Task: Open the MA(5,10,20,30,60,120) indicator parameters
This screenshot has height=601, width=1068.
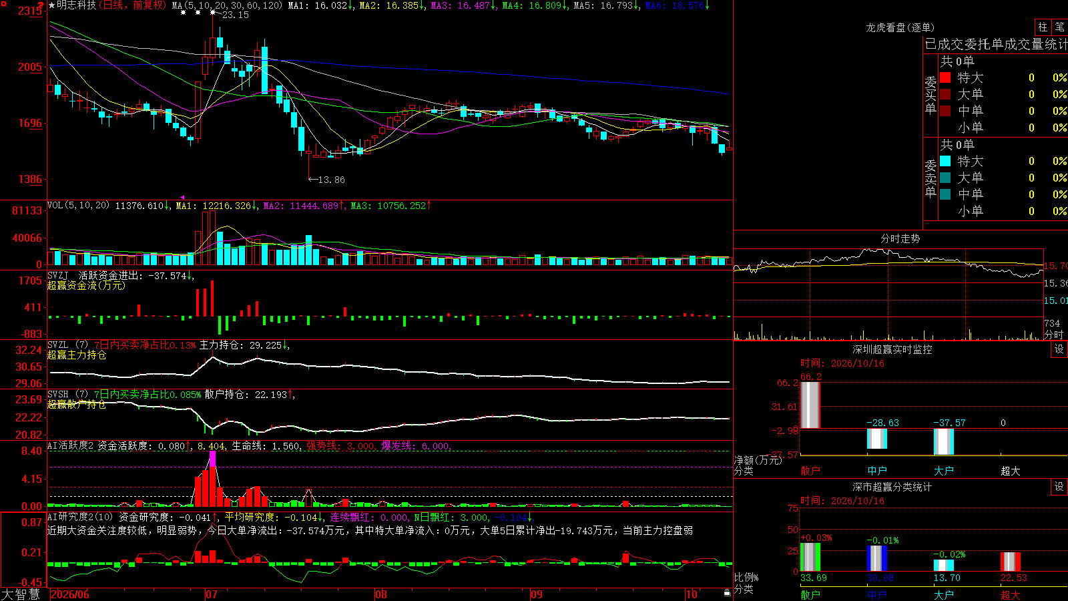Action: coord(227,5)
